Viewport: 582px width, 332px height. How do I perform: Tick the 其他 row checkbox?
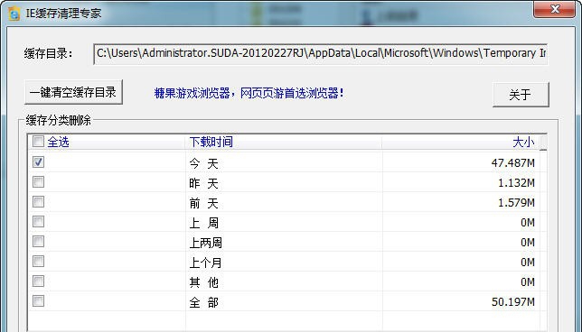pos(38,281)
